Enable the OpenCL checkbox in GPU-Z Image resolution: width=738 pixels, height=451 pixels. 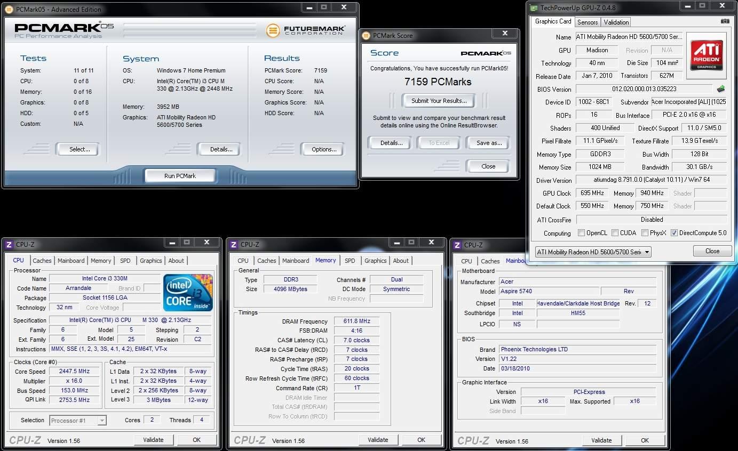[x=582, y=233]
